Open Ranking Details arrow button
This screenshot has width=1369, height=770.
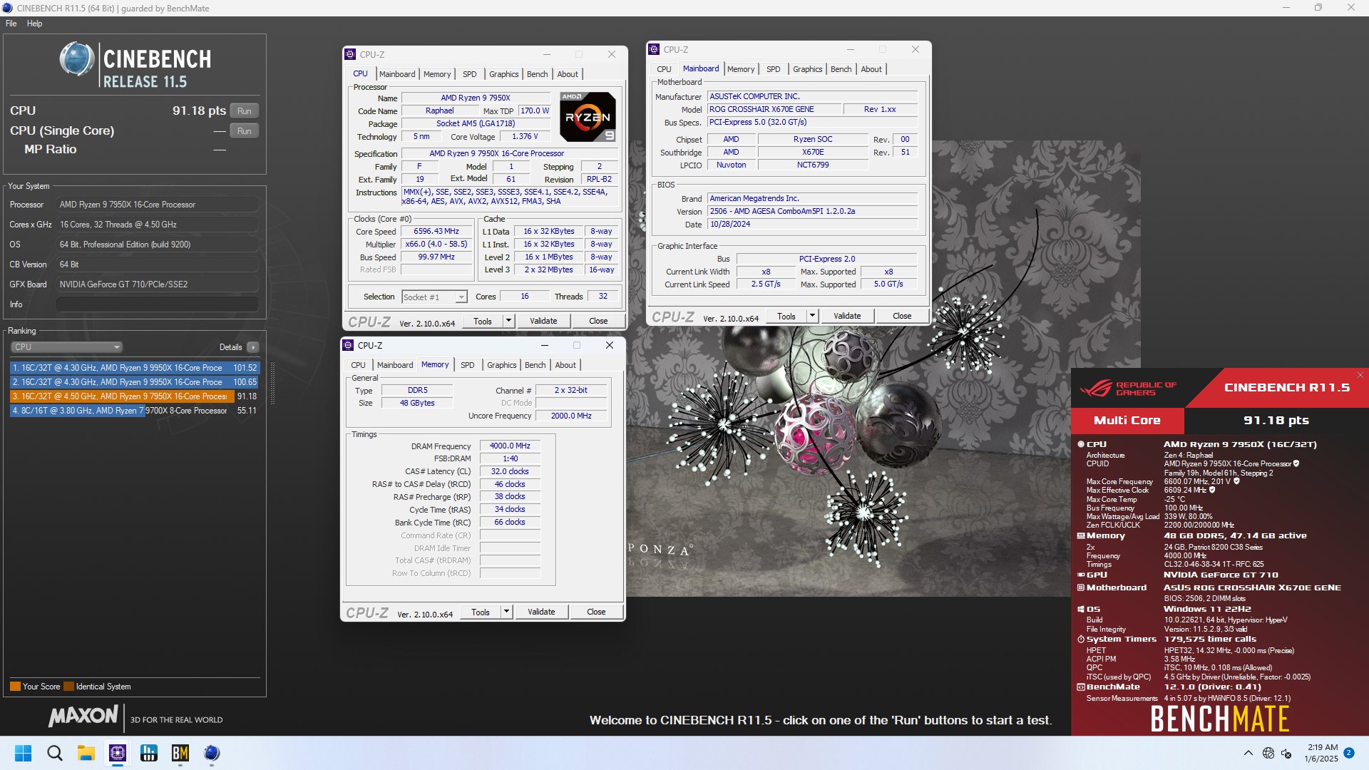253,347
